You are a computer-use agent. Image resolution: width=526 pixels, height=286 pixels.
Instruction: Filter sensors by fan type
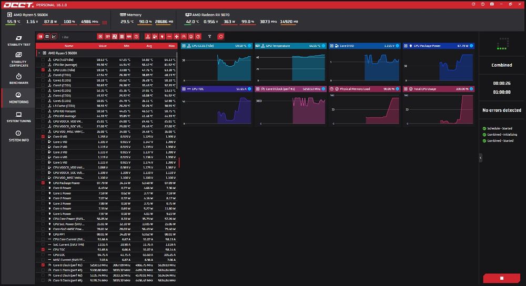coord(176,37)
